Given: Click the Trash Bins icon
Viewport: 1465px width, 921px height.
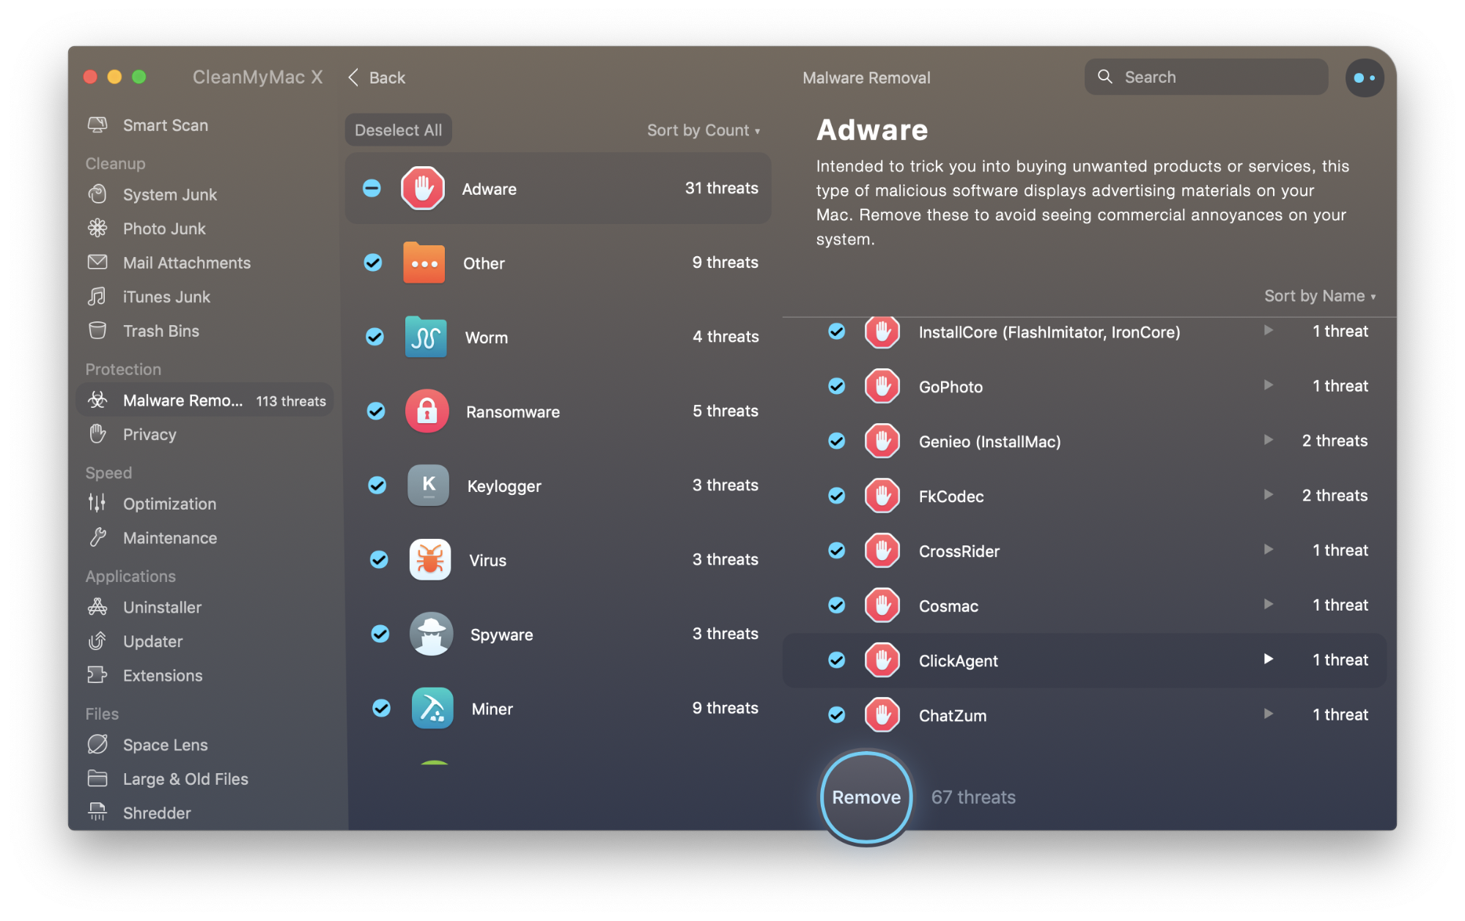Looking at the screenshot, I should [97, 330].
